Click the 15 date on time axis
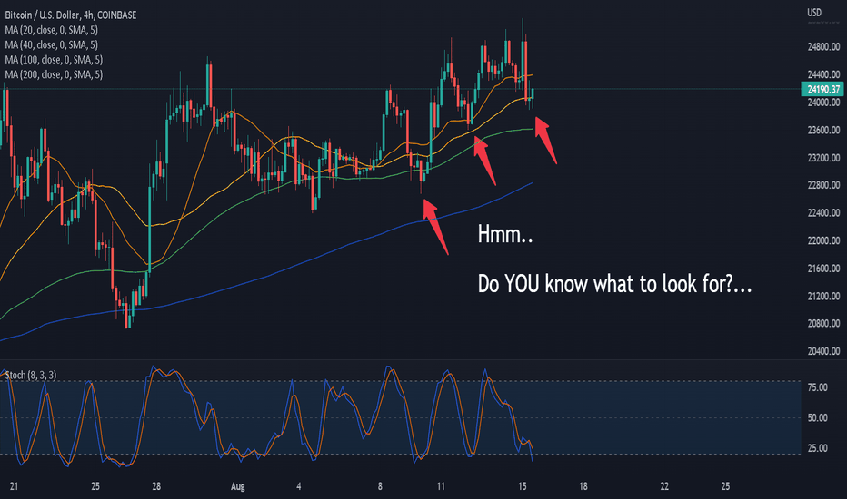 click(x=523, y=486)
